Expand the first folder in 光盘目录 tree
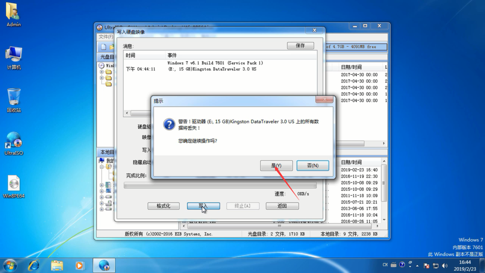485x273 pixels. 102,72
